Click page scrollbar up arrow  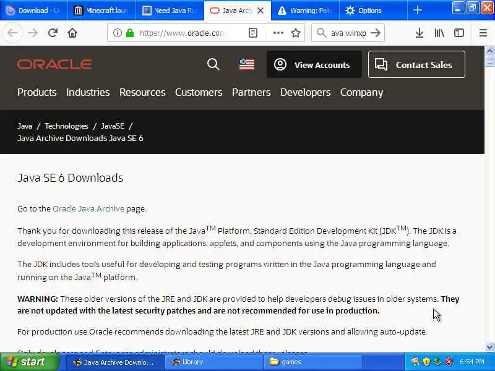tap(489, 51)
